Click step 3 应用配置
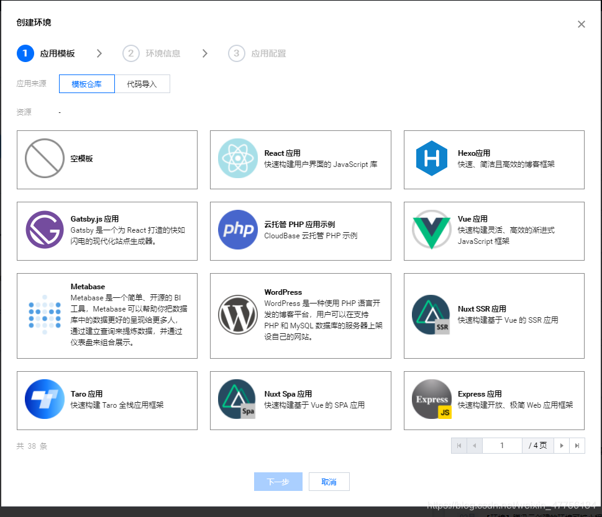This screenshot has height=517, width=602. coord(257,53)
